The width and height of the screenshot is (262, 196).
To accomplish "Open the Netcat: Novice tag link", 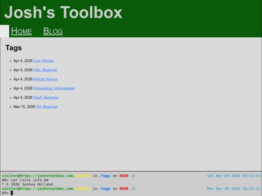I will (x=46, y=79).
